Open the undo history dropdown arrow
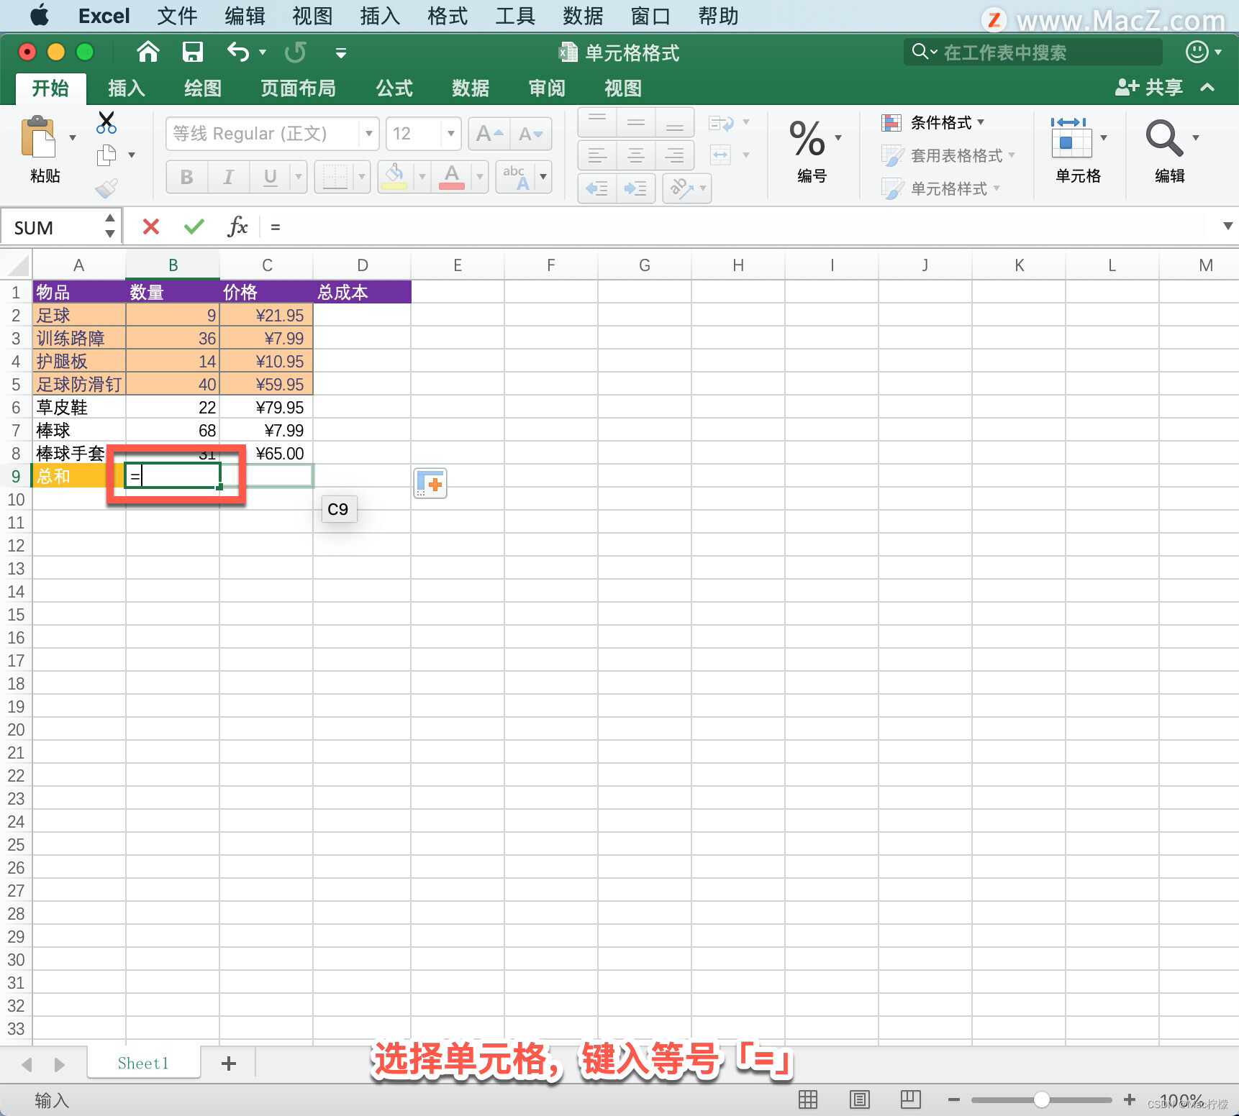Screen dimensions: 1239x1116 coord(263,52)
